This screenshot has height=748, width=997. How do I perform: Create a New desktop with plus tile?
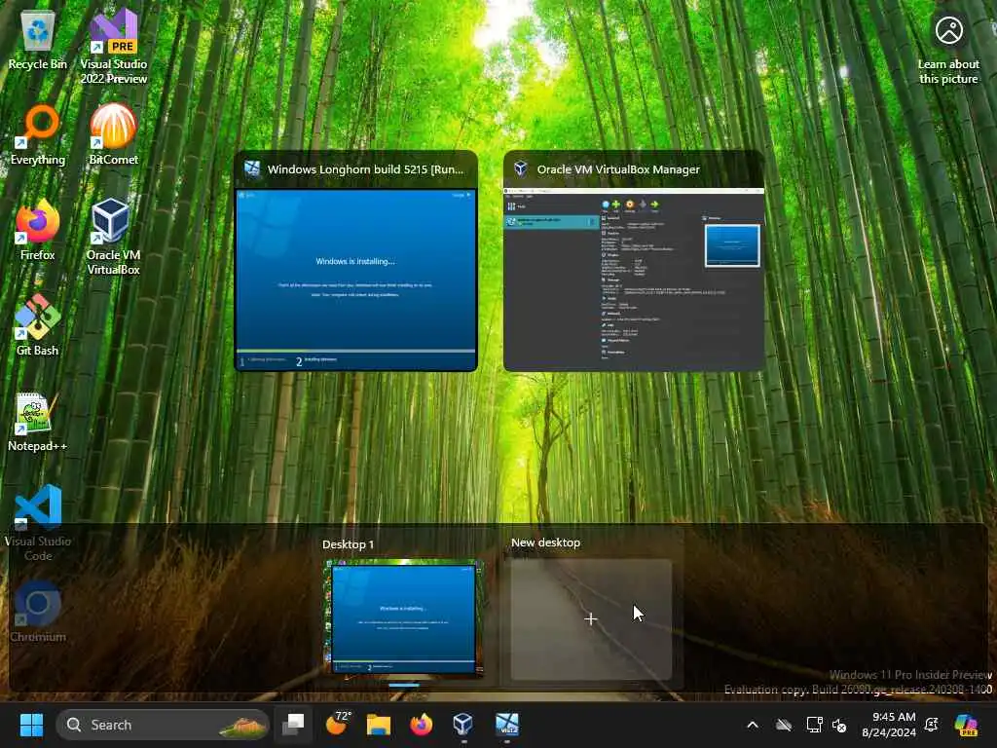[x=591, y=618]
